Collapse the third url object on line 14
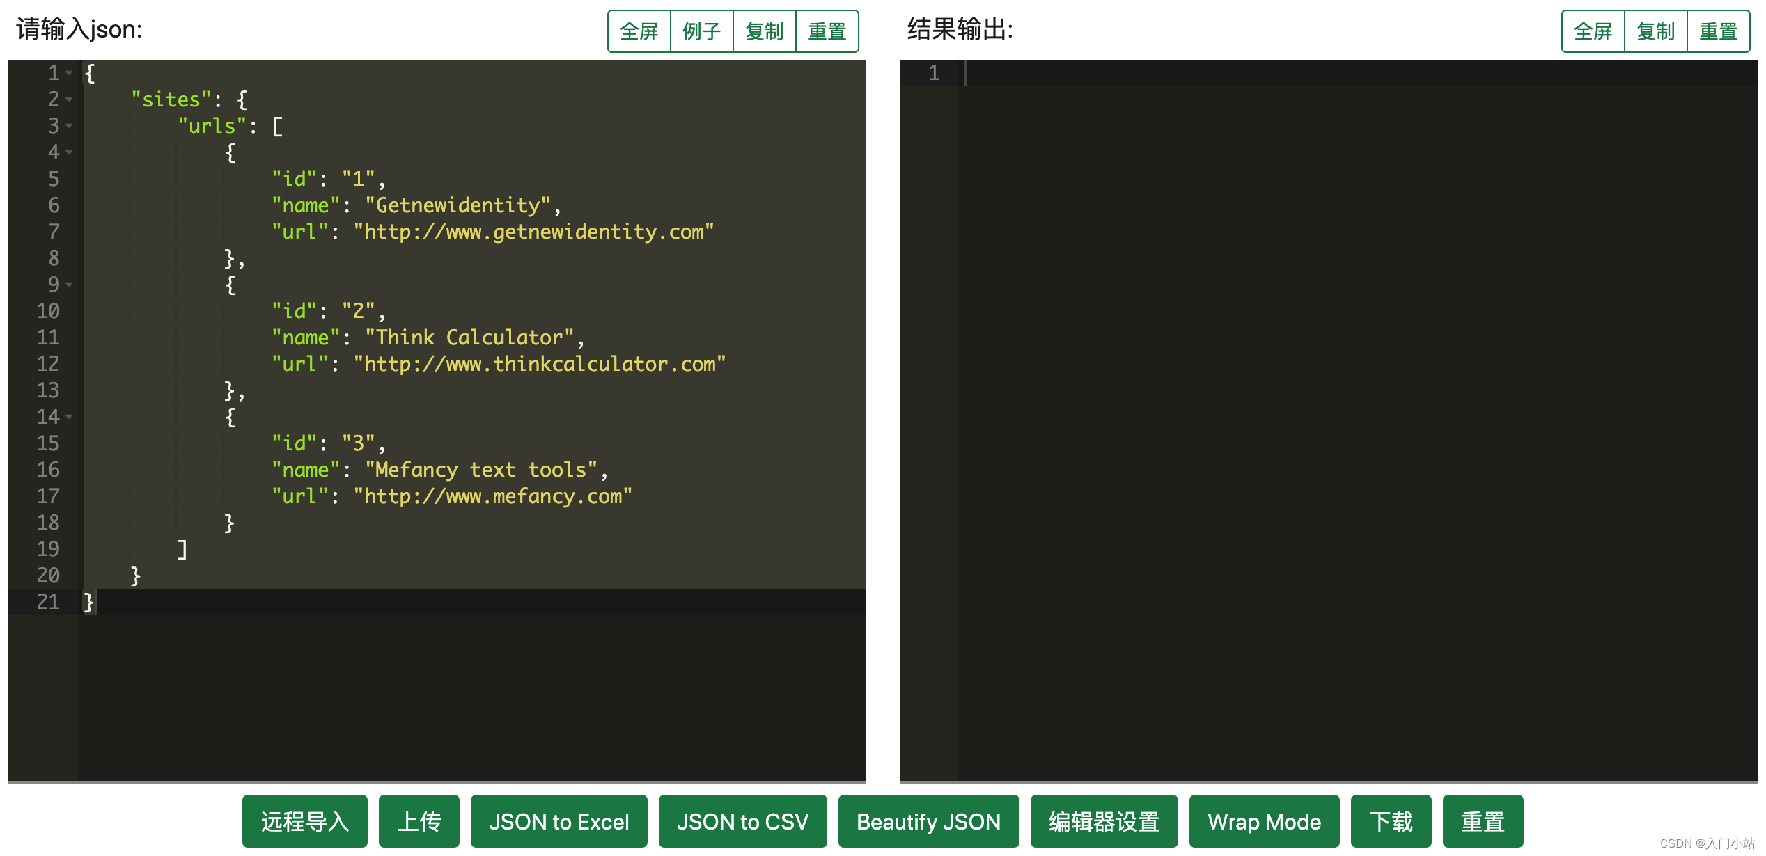Image resolution: width=1766 pixels, height=856 pixels. pos(69,417)
